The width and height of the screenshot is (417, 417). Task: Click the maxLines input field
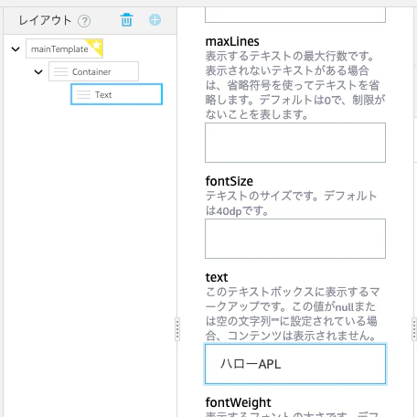(295, 143)
